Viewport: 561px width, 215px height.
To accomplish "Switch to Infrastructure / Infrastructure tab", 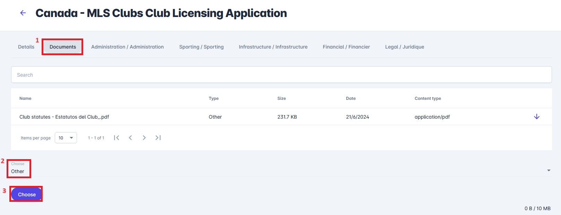I will coord(273,47).
